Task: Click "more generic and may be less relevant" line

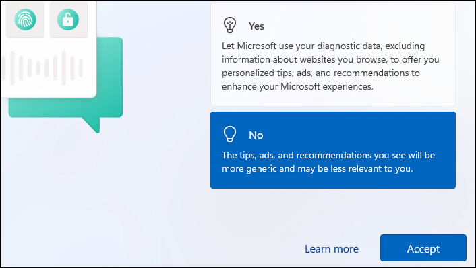Action: coord(318,168)
